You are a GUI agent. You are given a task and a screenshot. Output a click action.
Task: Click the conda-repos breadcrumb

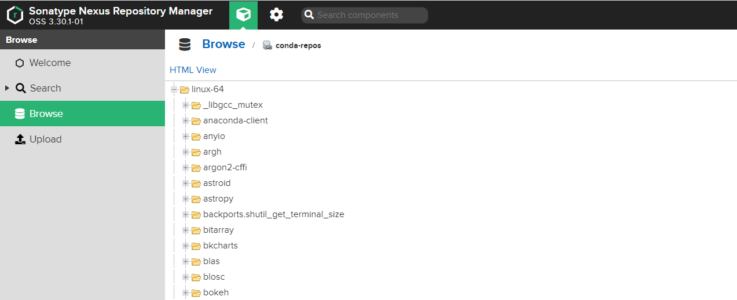pos(298,45)
